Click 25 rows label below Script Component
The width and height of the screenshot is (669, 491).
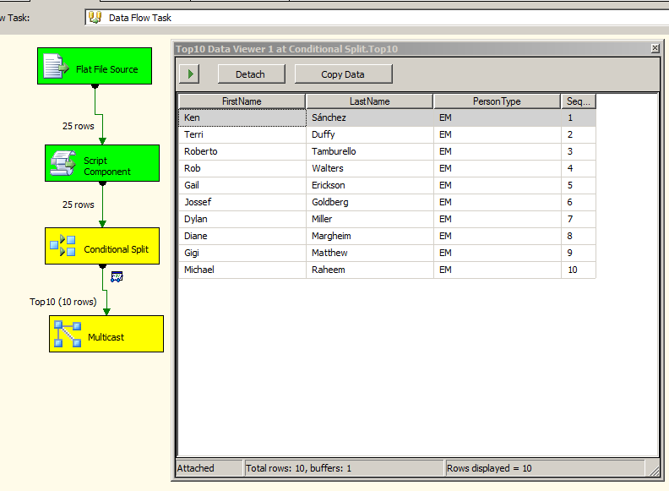78,205
